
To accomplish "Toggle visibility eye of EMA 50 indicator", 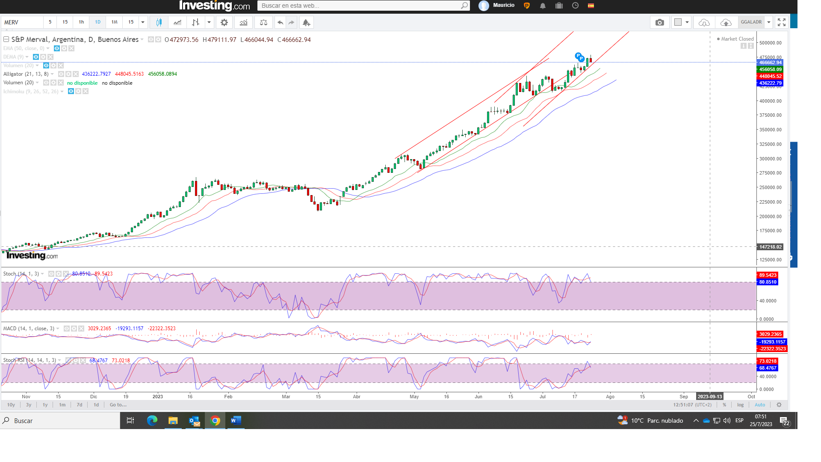I will (57, 48).
